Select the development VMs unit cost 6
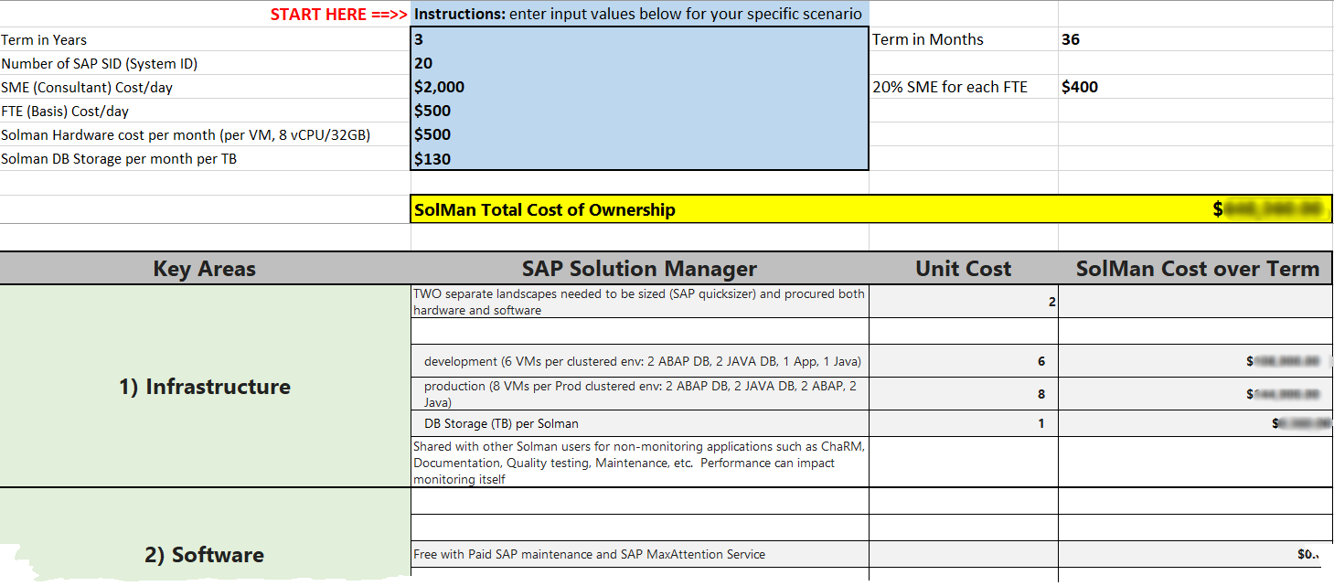The width and height of the screenshot is (1334, 586). 963,362
